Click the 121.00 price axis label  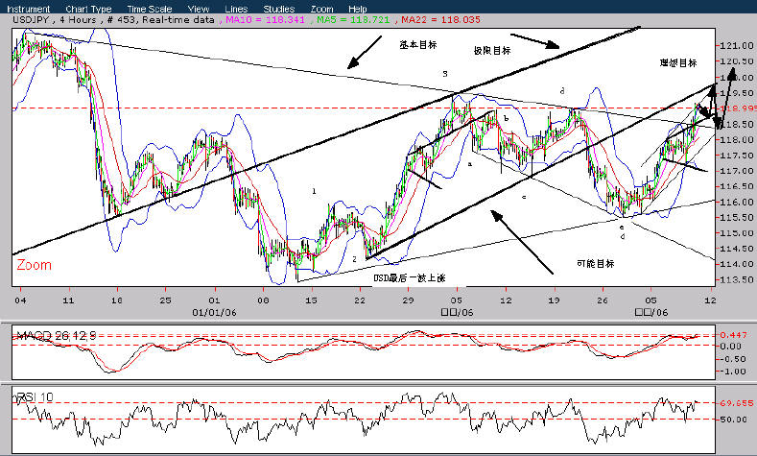737,46
